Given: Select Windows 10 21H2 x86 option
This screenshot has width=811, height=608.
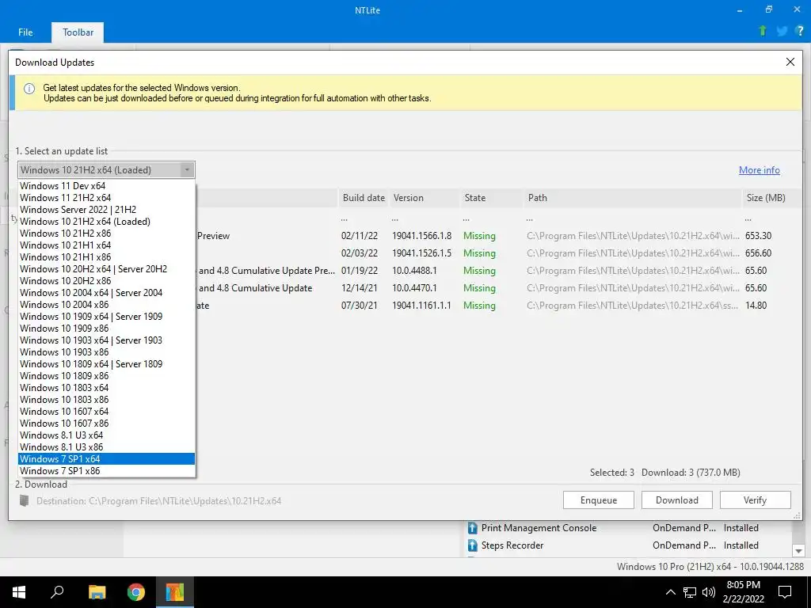Looking at the screenshot, I should 107,234.
